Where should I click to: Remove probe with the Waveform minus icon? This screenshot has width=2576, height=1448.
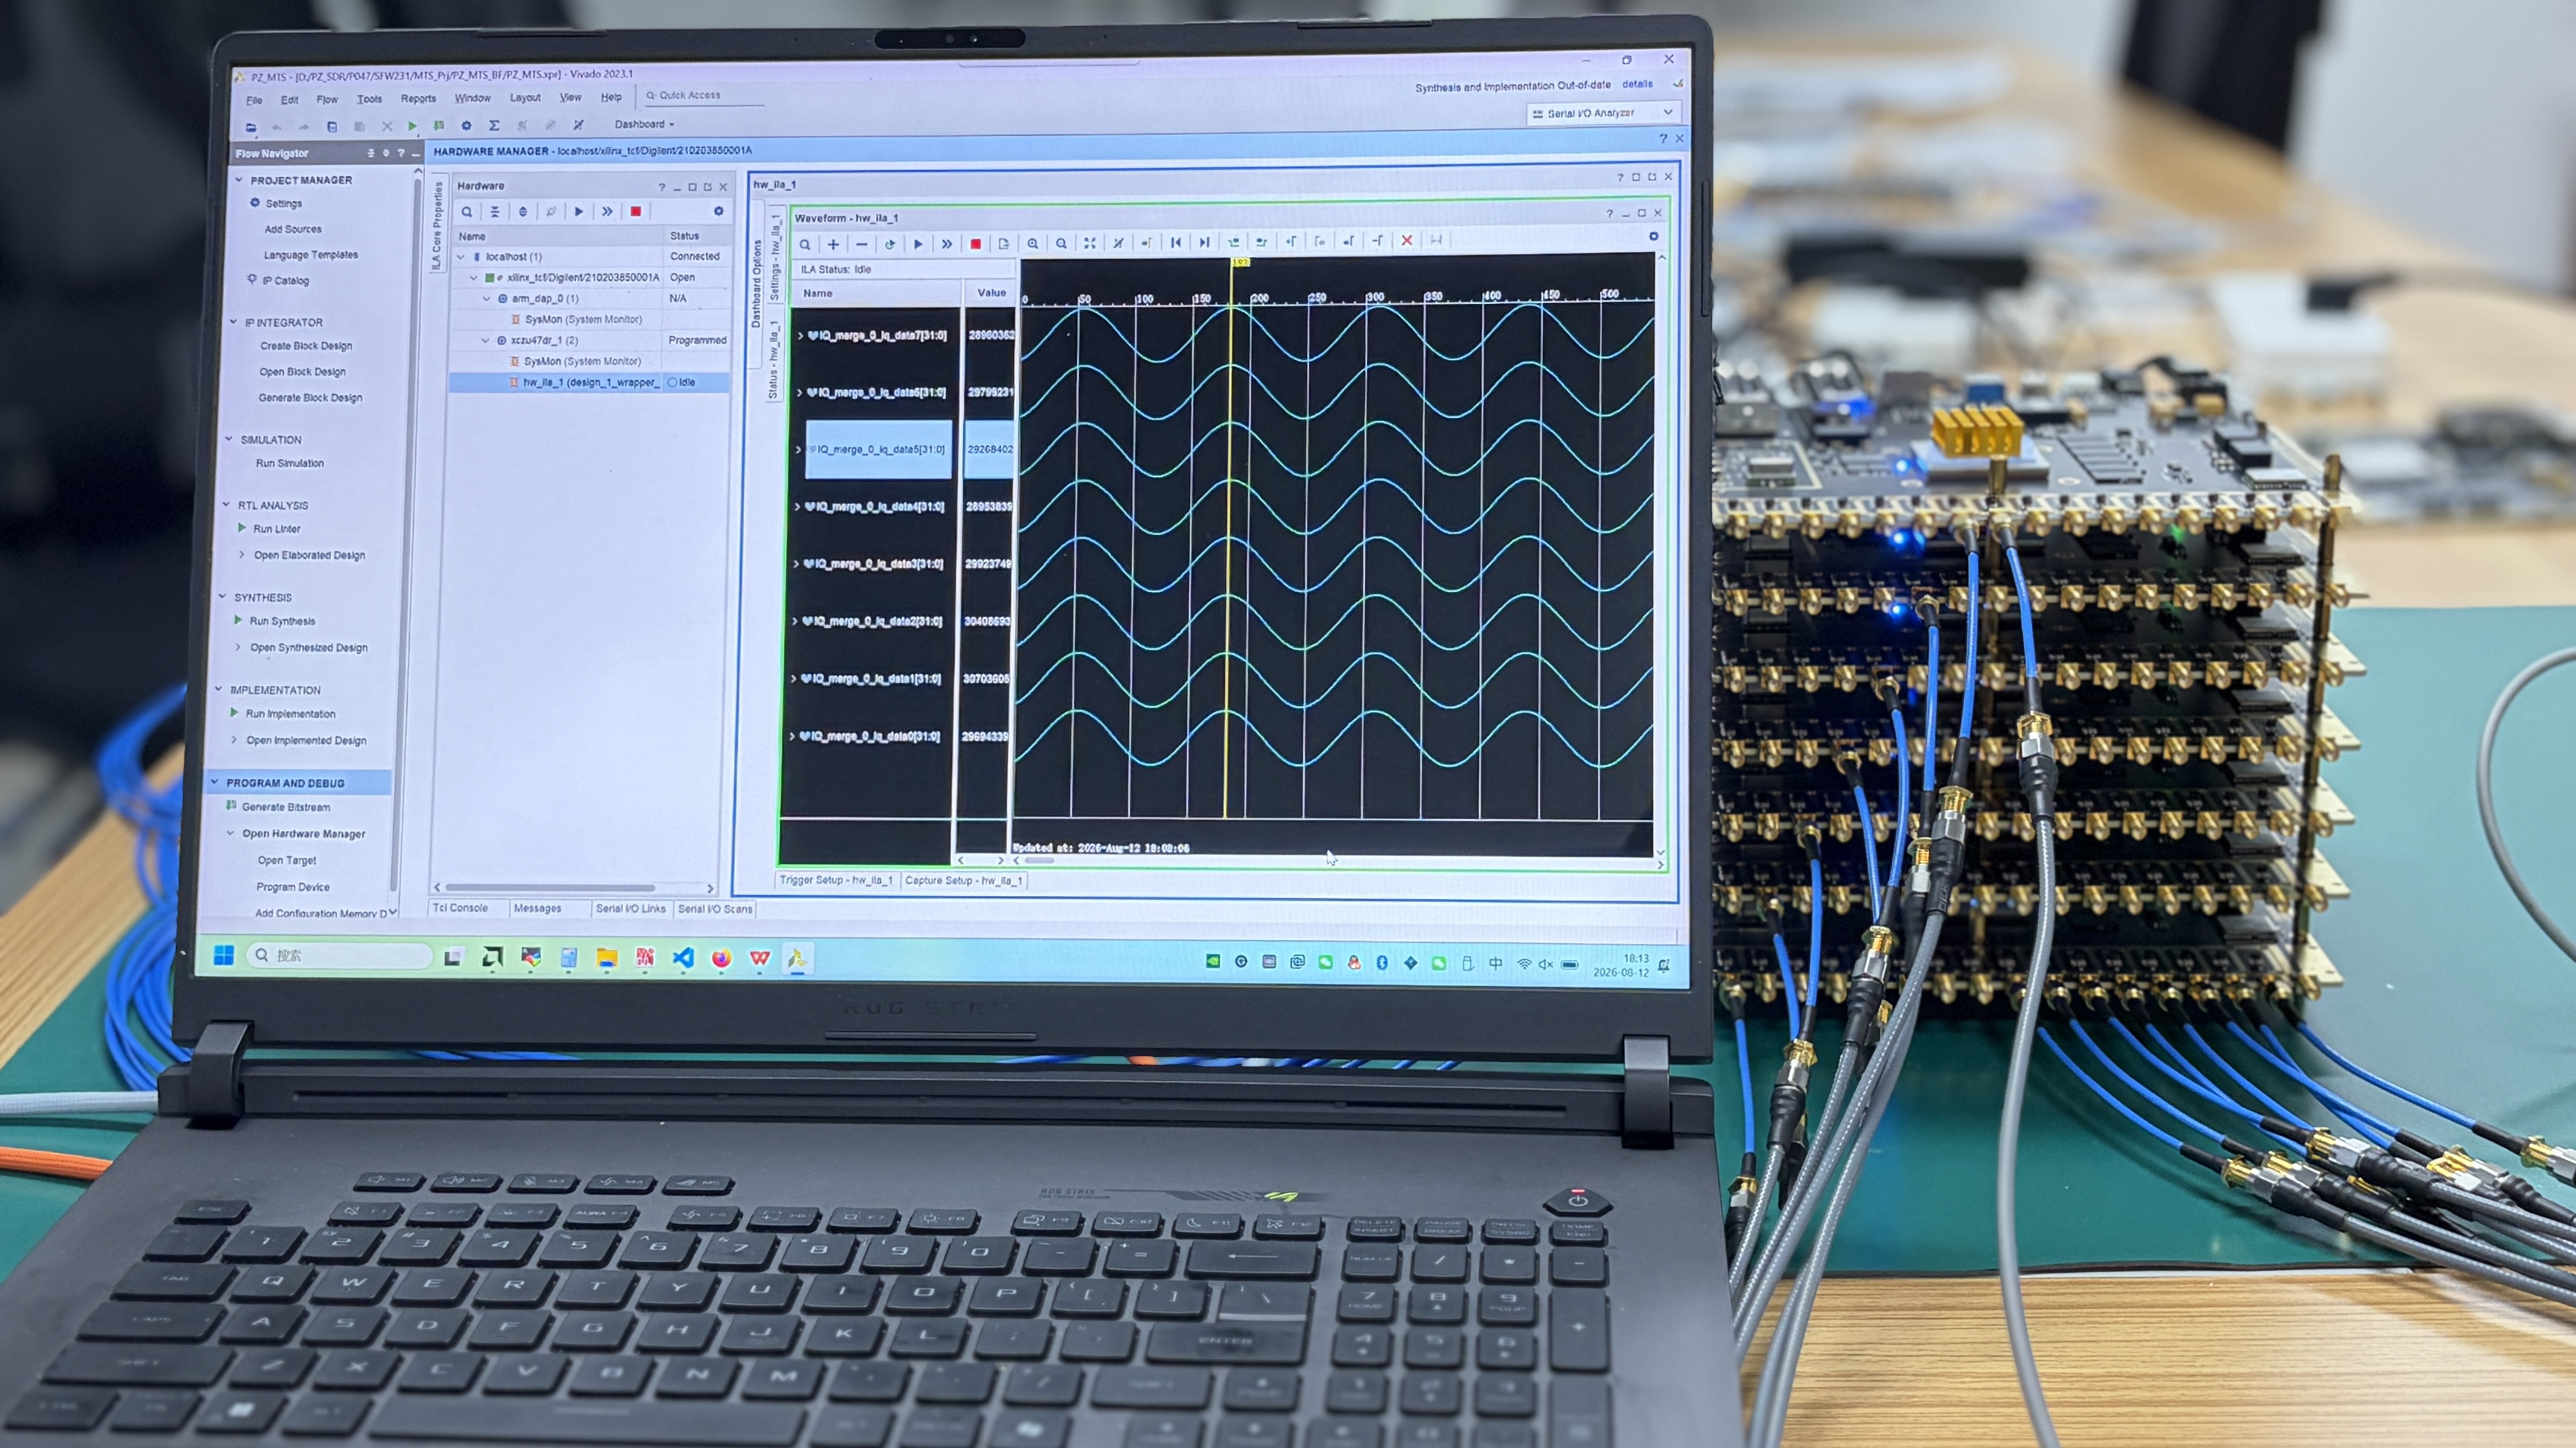pos(861,245)
